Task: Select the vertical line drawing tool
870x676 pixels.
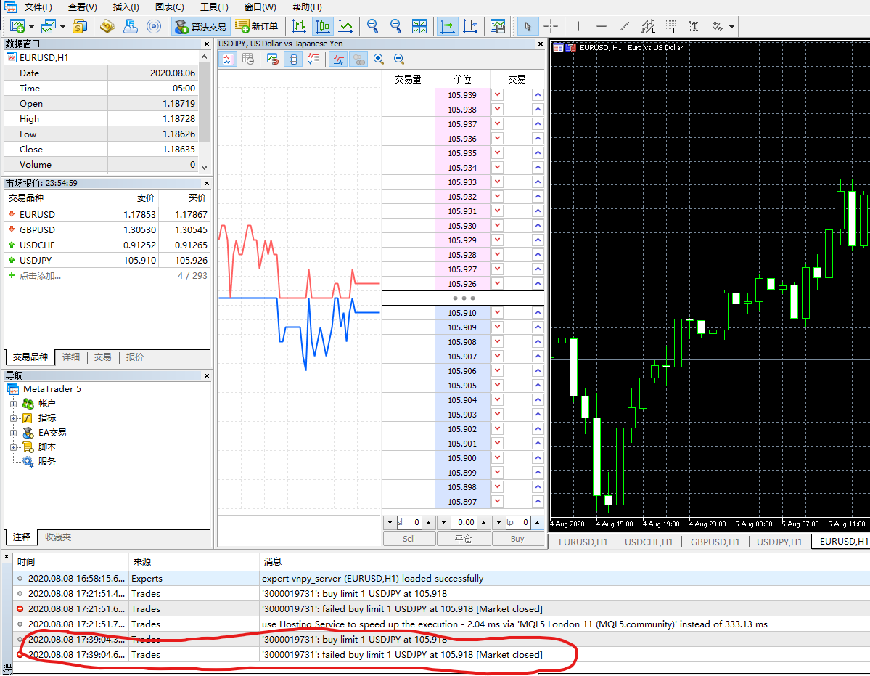Action: 578,26
